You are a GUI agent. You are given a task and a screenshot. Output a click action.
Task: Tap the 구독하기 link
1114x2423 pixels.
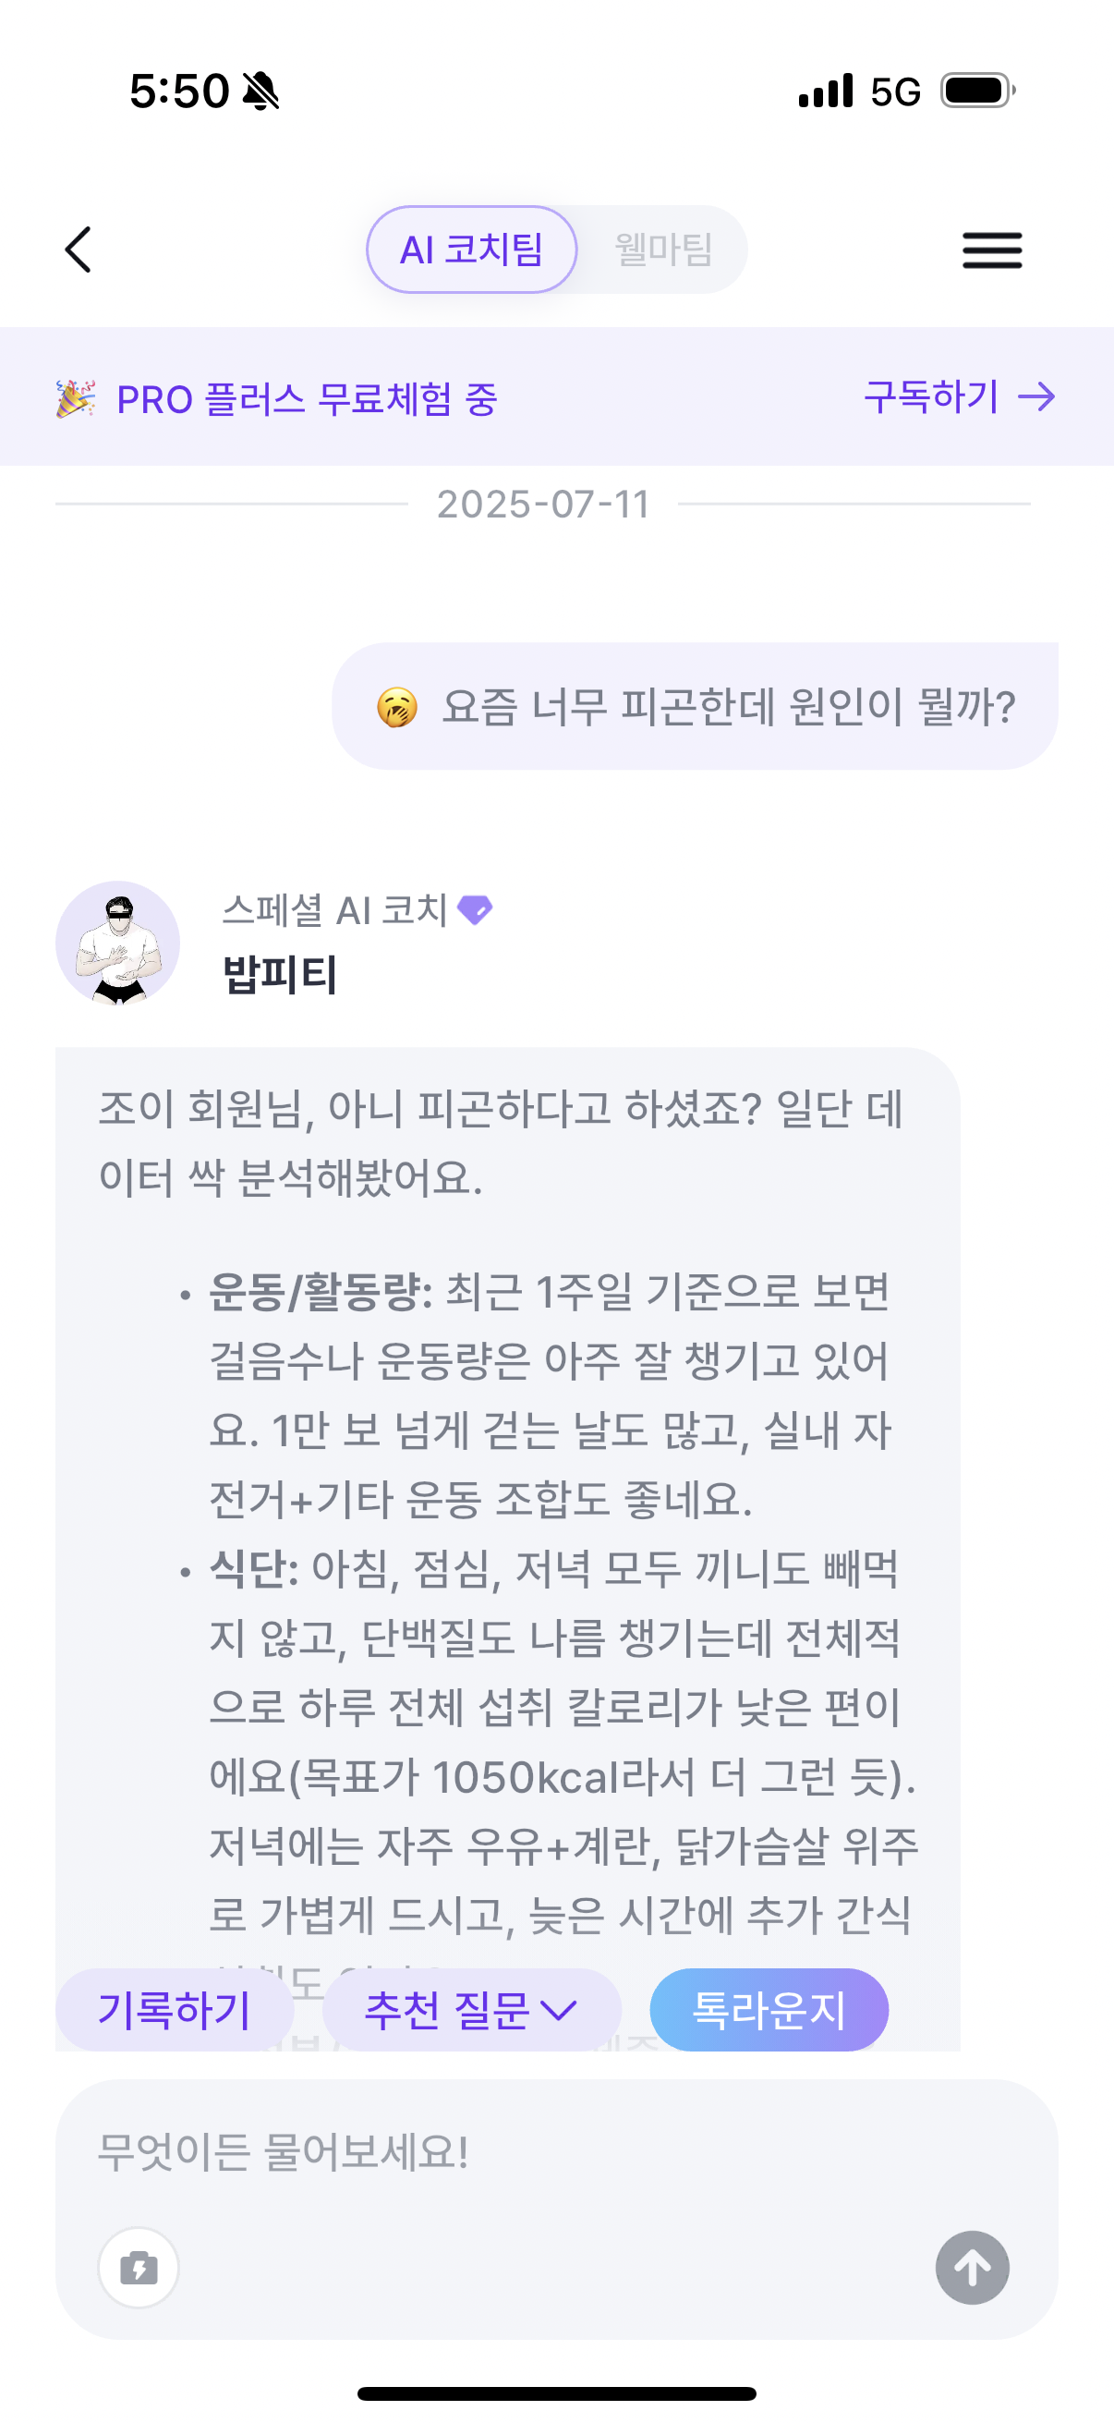tap(931, 397)
